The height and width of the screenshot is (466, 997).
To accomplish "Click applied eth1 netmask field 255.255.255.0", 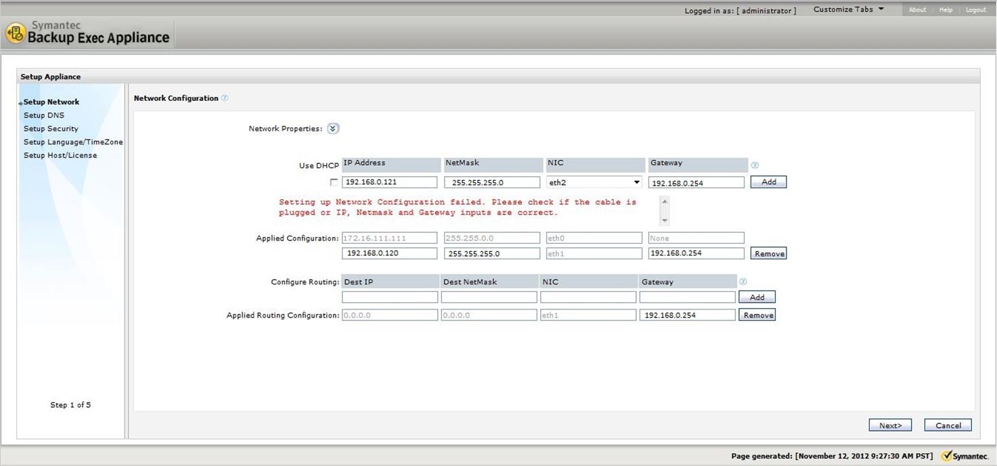I will 492,253.
